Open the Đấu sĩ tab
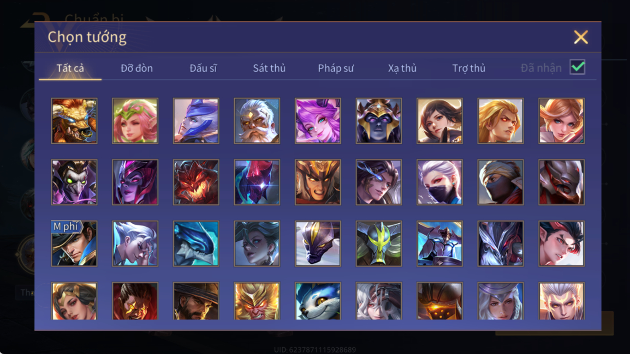Viewport: 630px width, 354px height. (x=203, y=68)
